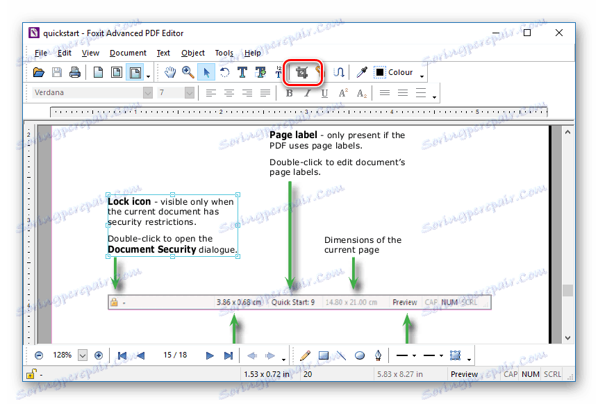Screen dimensions: 598x404
Task: Select the Line drawing tool
Action: tap(341, 355)
